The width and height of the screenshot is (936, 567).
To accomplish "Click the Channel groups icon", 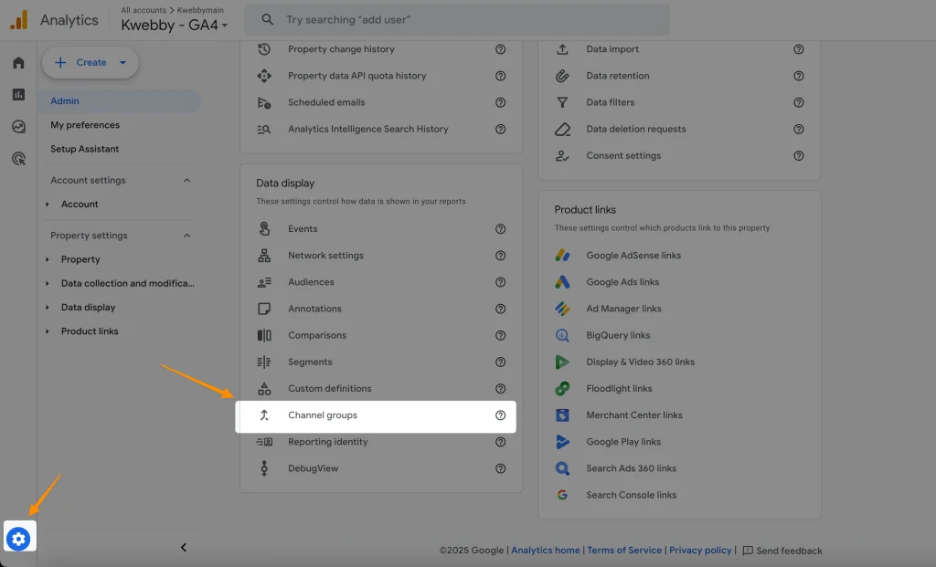I will coord(262,415).
